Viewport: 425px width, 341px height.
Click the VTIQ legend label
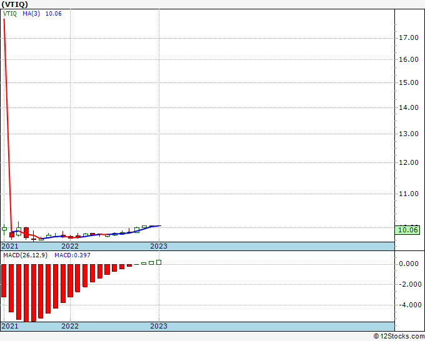(10, 14)
